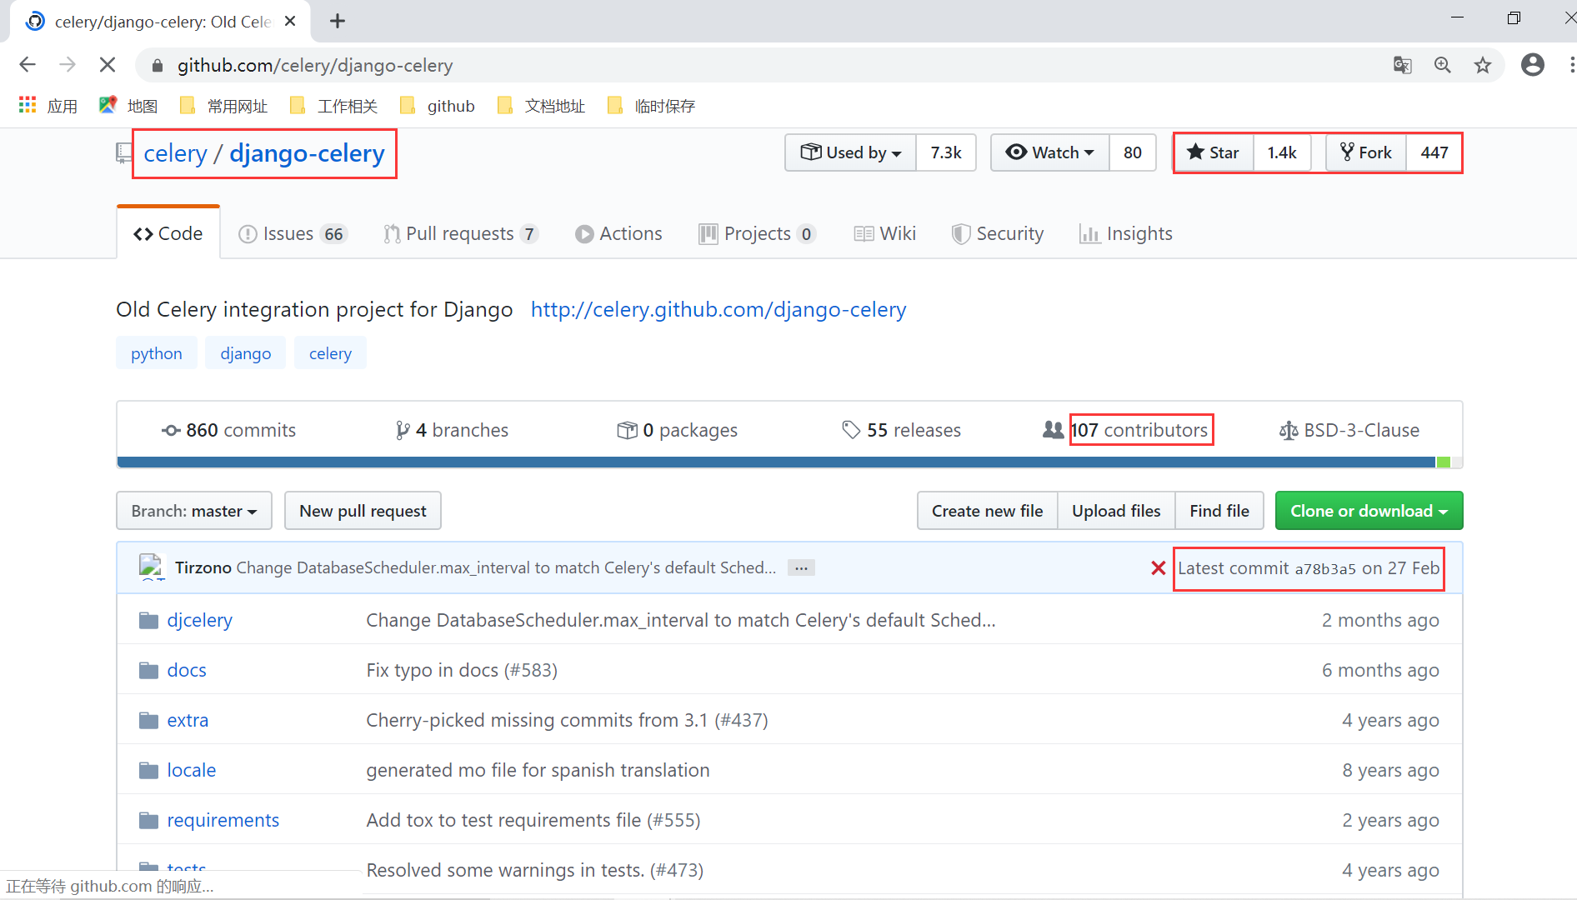Image resolution: width=1577 pixels, height=900 pixels.
Task: Open the github bookmark folder
Action: coord(438,106)
